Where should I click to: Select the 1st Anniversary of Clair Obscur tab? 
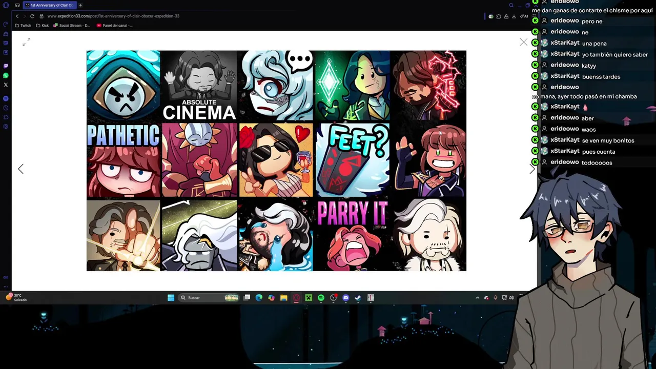coord(50,5)
